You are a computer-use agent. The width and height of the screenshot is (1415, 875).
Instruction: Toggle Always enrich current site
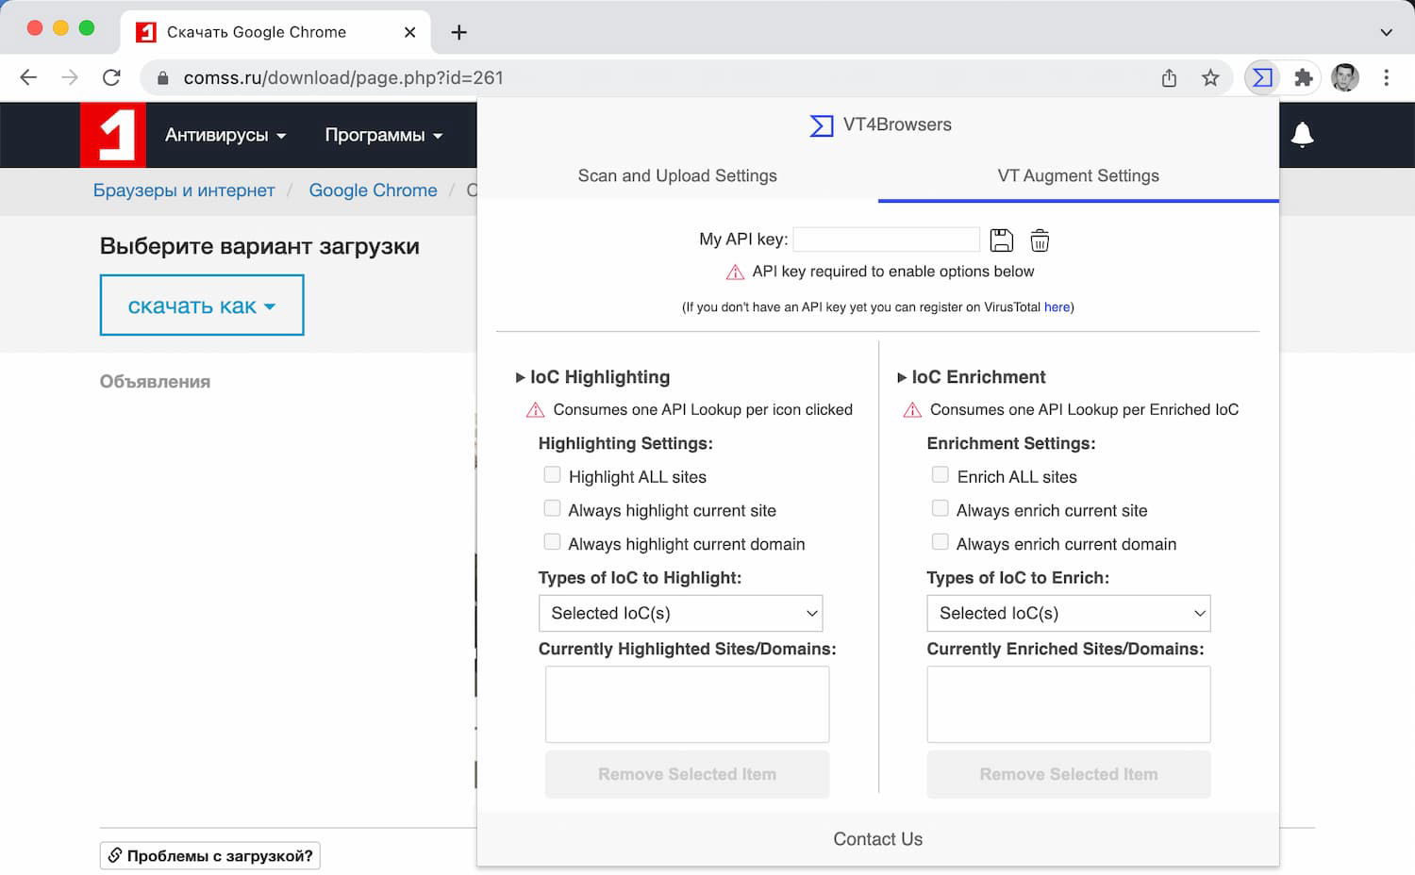[941, 509]
